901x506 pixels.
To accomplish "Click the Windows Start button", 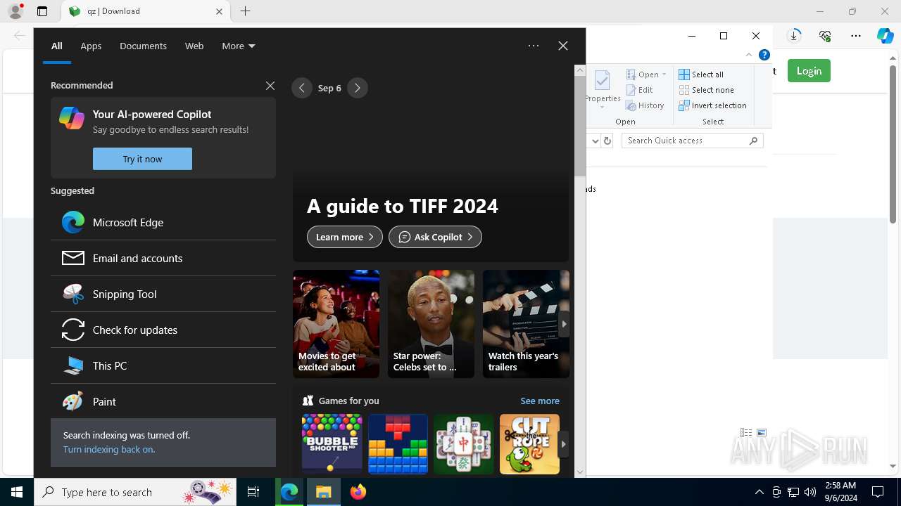I will click(17, 492).
